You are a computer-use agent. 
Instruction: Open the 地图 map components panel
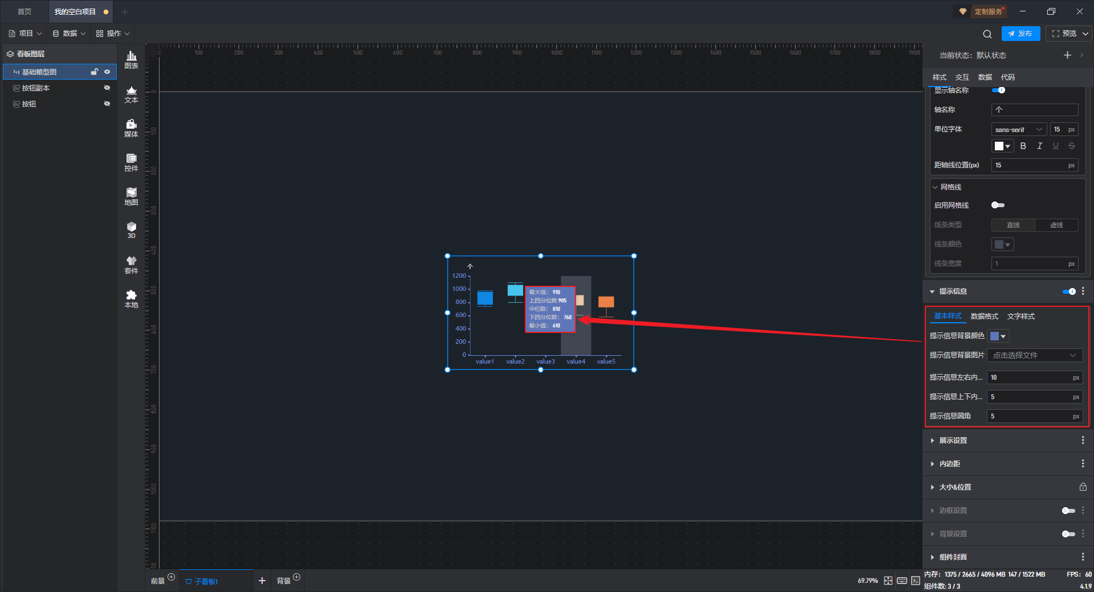click(x=131, y=196)
